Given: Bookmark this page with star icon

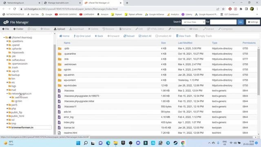Looking at the screenshot, I should pos(223,9).
